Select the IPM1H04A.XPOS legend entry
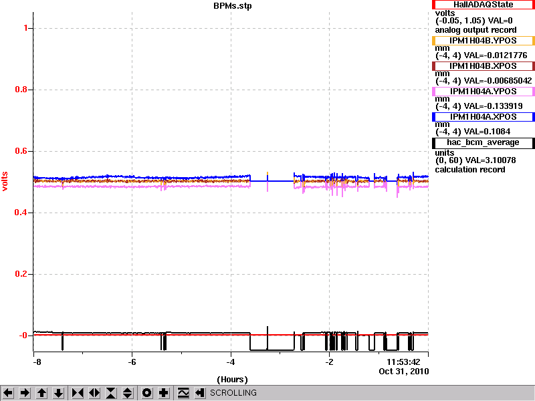 point(483,117)
